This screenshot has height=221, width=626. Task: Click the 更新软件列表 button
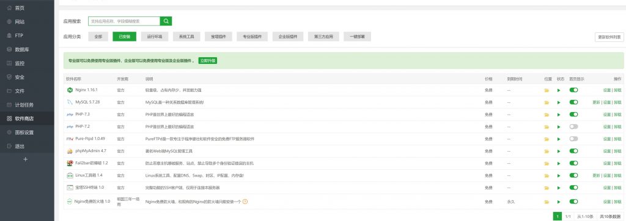point(609,37)
